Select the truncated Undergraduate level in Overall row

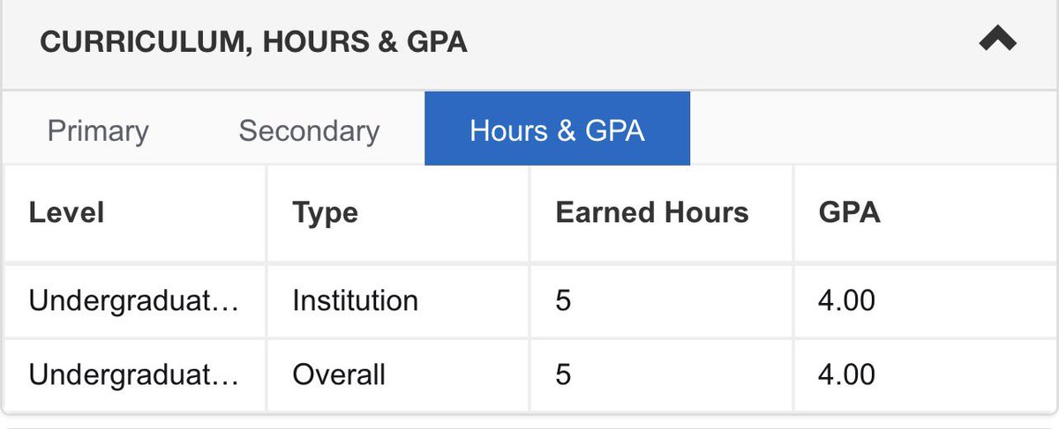click(134, 374)
